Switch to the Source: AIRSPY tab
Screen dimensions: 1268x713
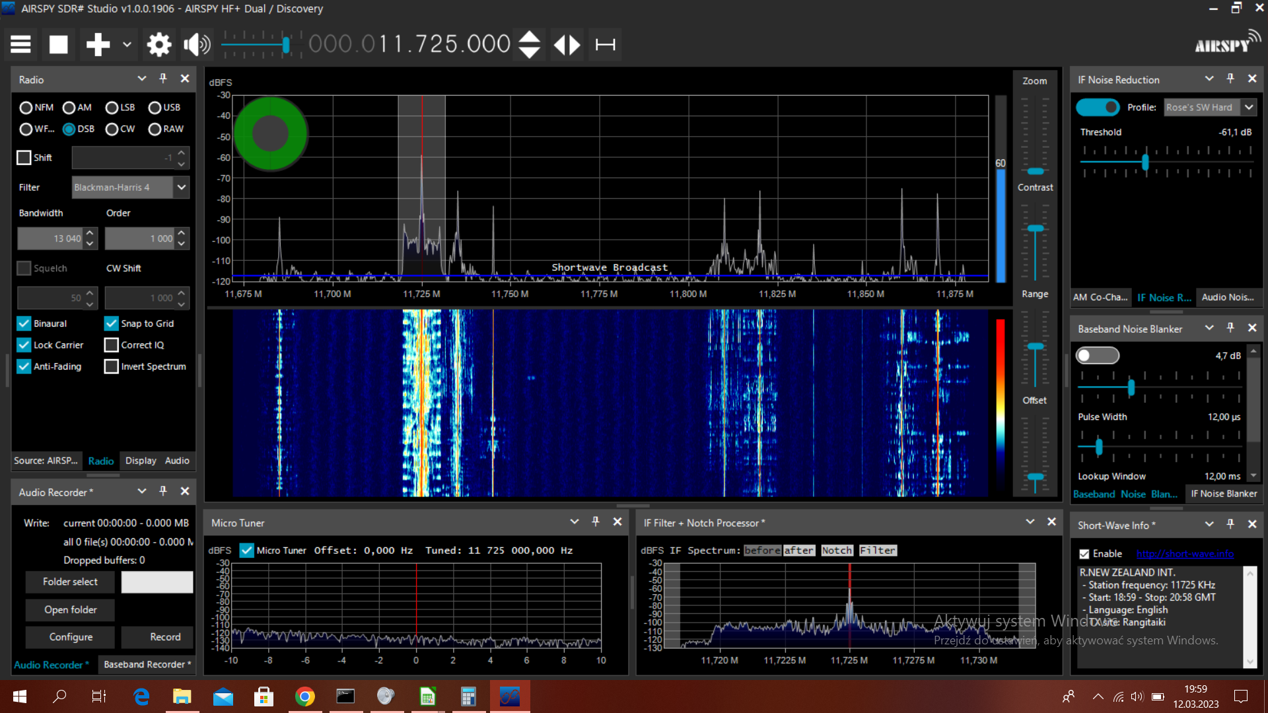pyautogui.click(x=46, y=461)
